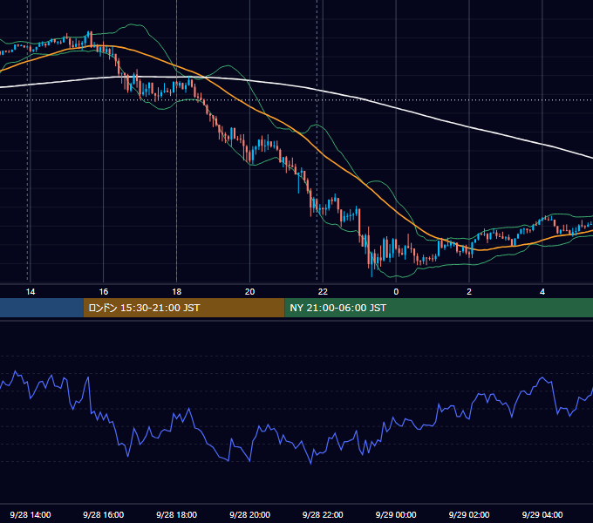This screenshot has width=593, height=523.
Task: Click the lower axis label 9/28 14:00
Action: pyautogui.click(x=31, y=514)
